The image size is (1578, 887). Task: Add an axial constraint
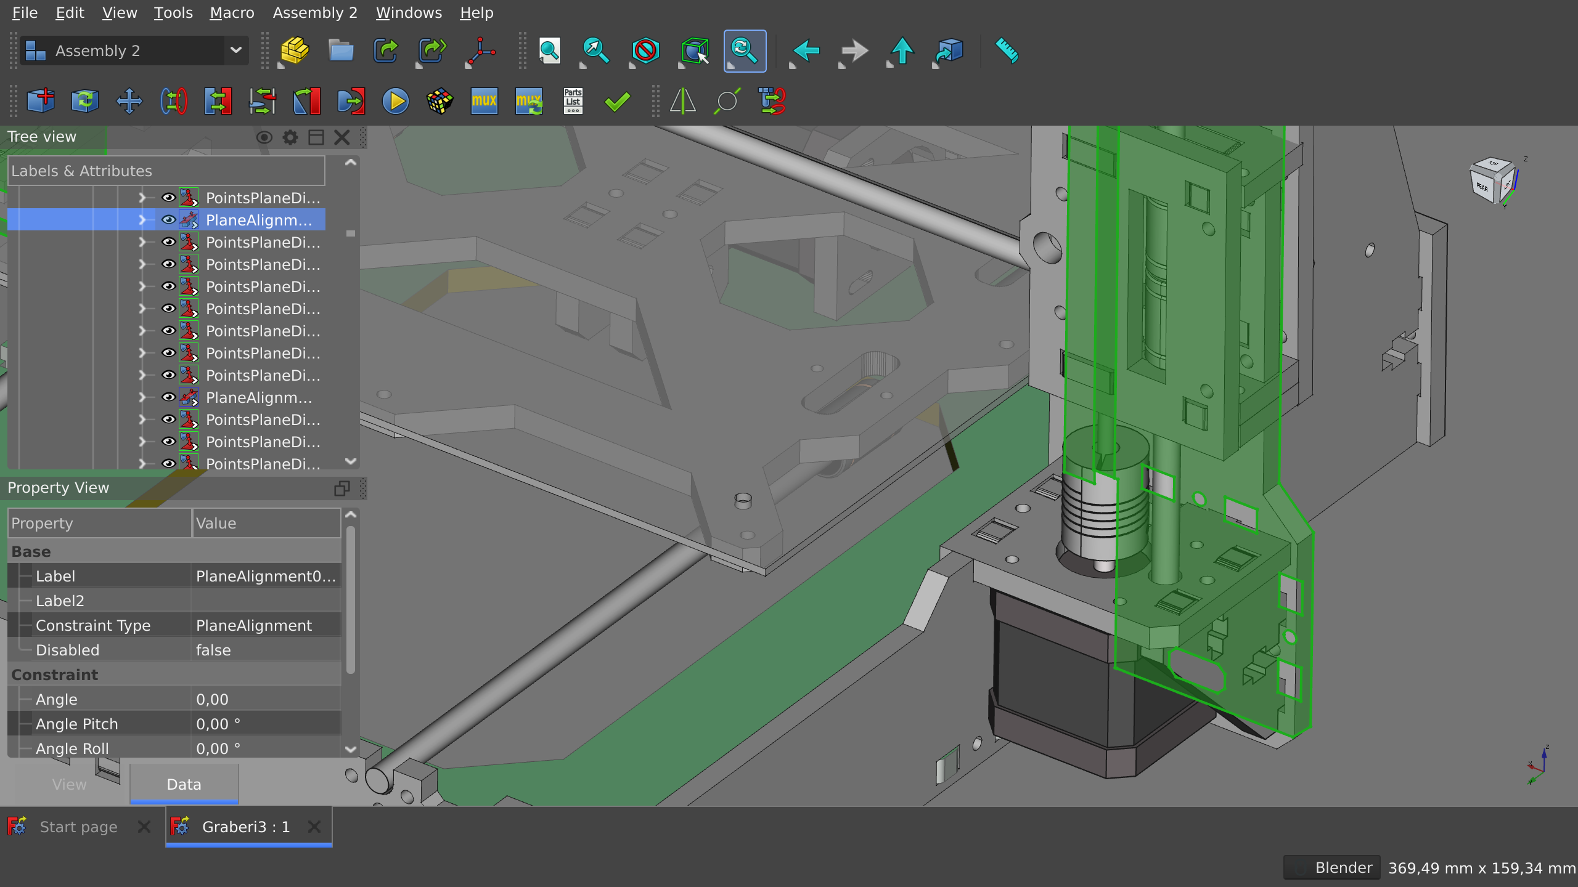(263, 101)
